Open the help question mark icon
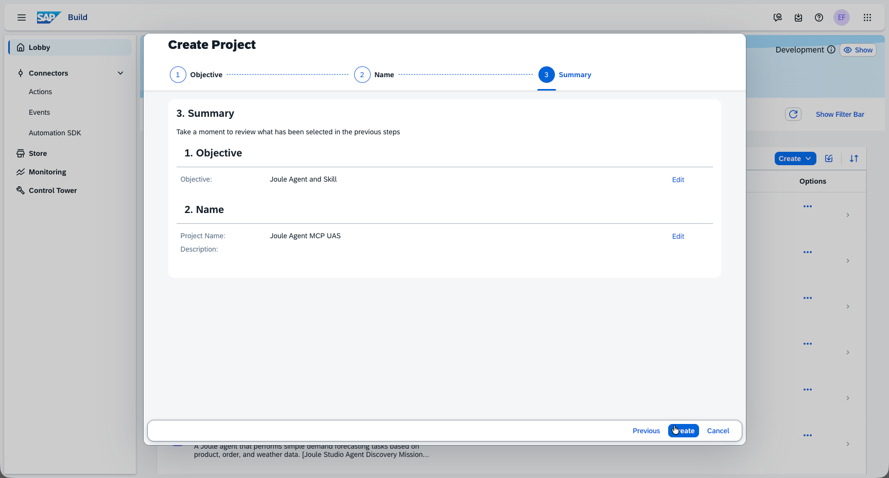The width and height of the screenshot is (889, 478). coord(819,17)
